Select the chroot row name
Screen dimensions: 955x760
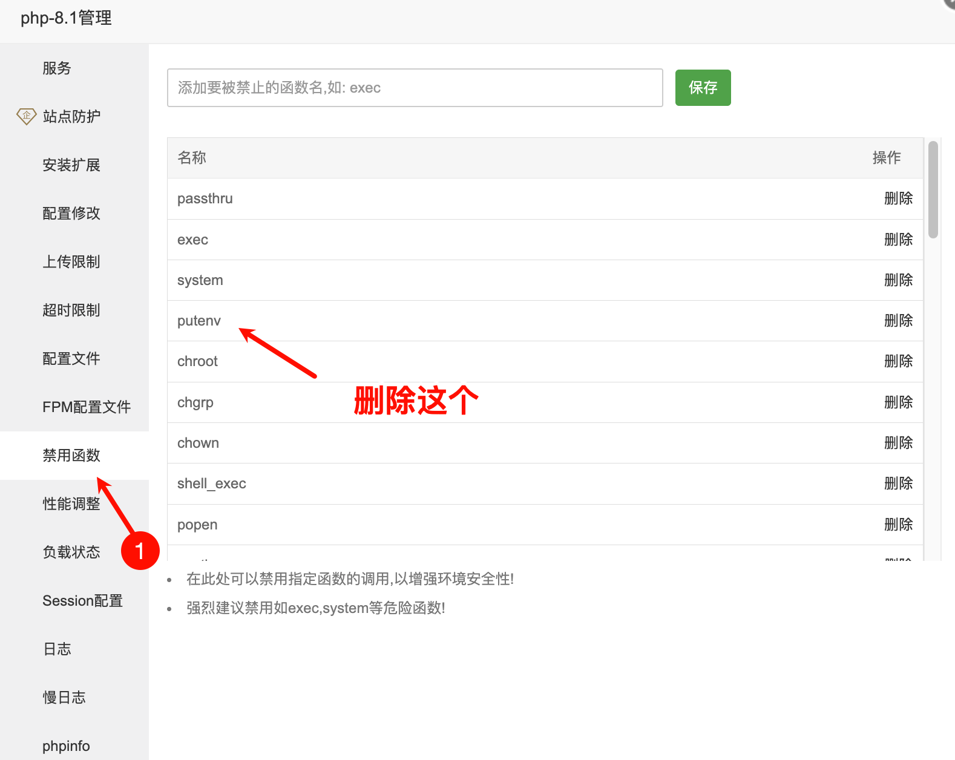click(197, 361)
